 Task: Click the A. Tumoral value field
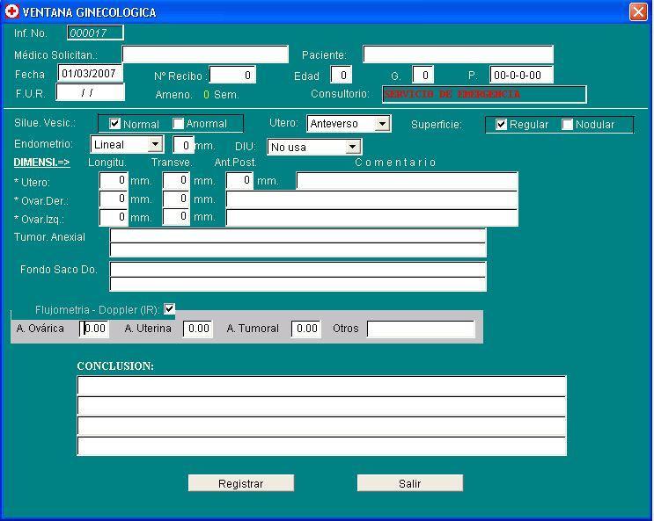tap(306, 329)
